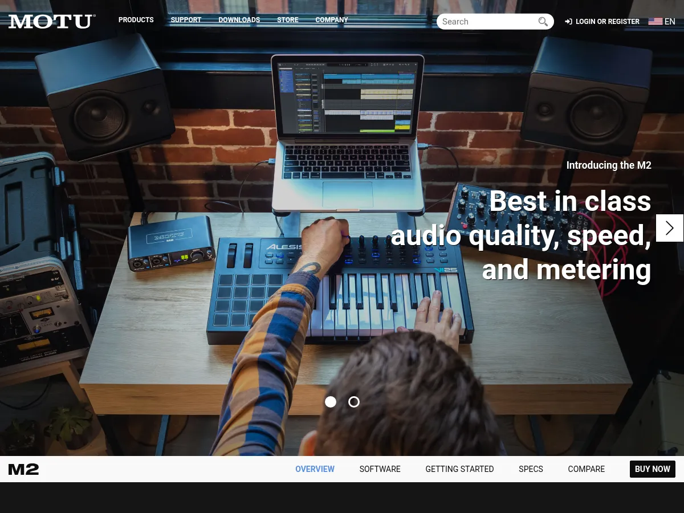Open the EN language selector
684x513 pixels.
click(x=670, y=22)
